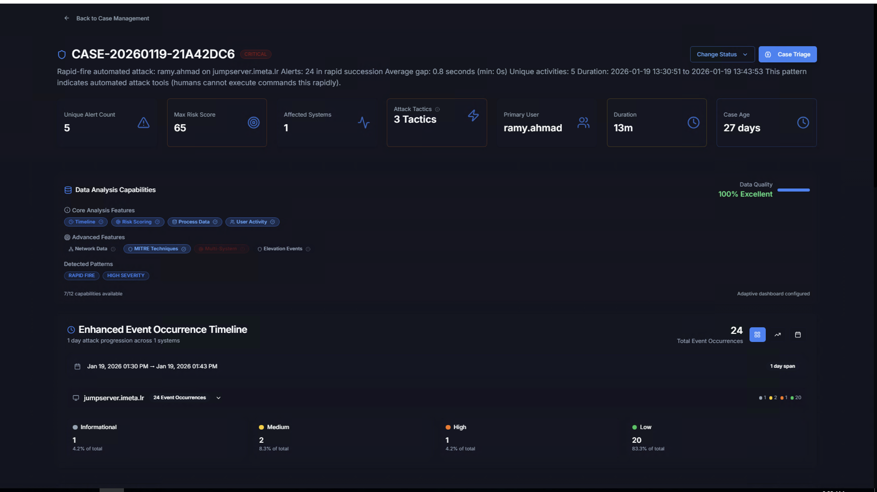The width and height of the screenshot is (877, 492).
Task: Toggle the Risk Scoring feature chip
Action: point(138,222)
